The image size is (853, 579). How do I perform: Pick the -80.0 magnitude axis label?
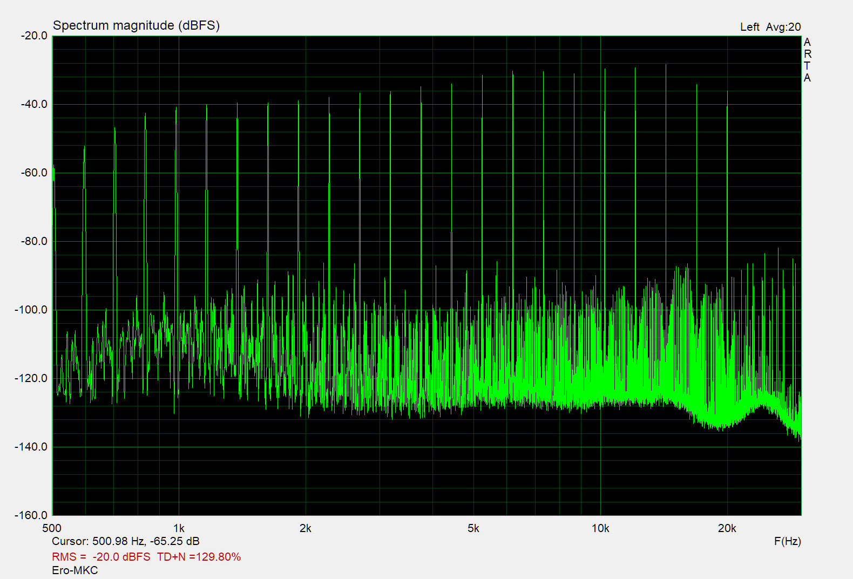pyautogui.click(x=34, y=241)
